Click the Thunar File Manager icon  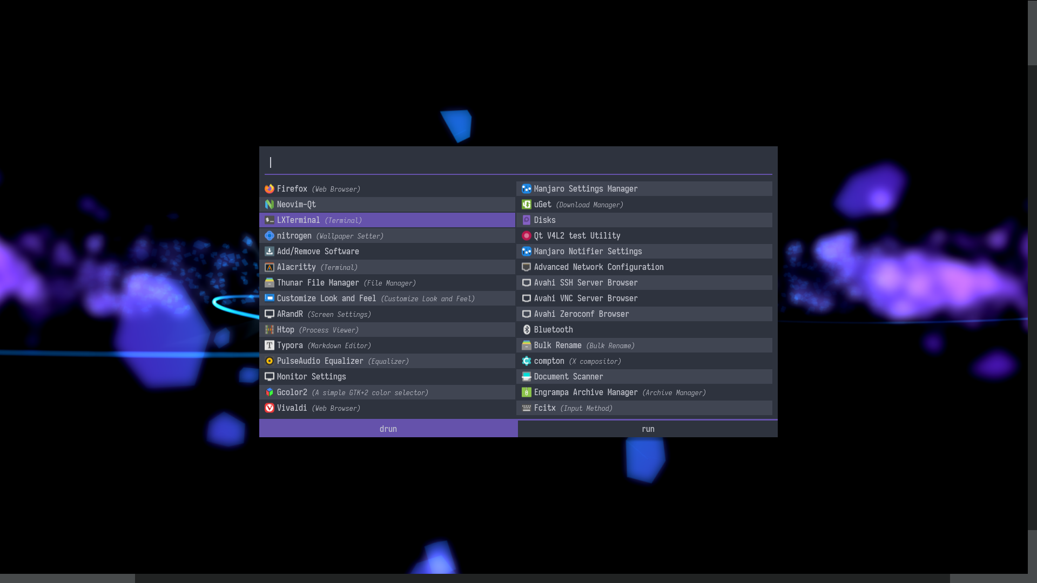269,282
